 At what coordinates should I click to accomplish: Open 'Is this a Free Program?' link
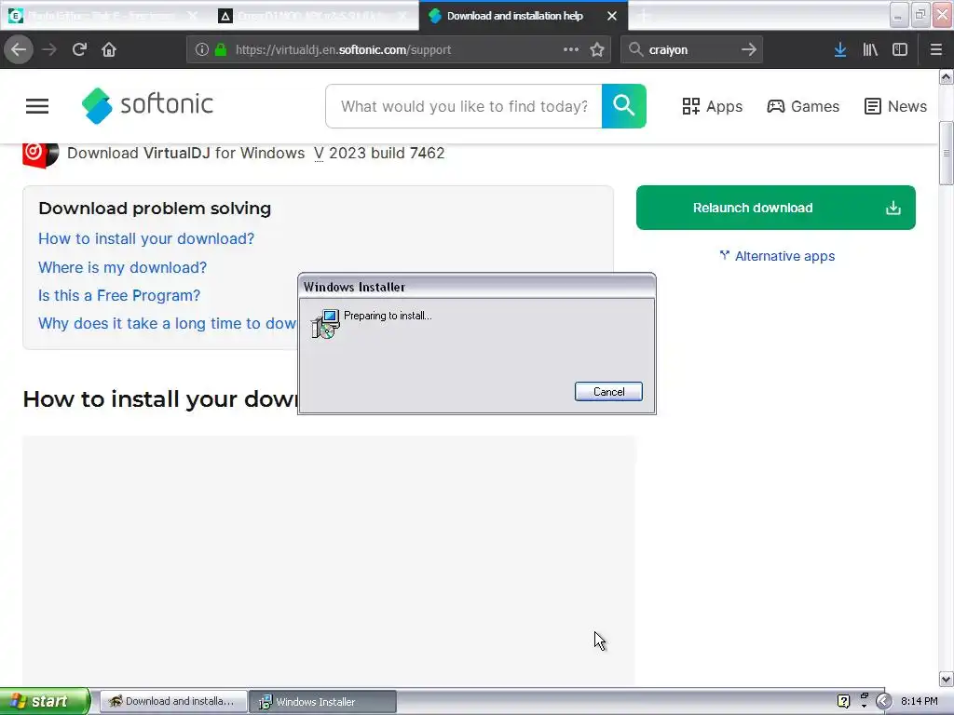[x=119, y=295]
